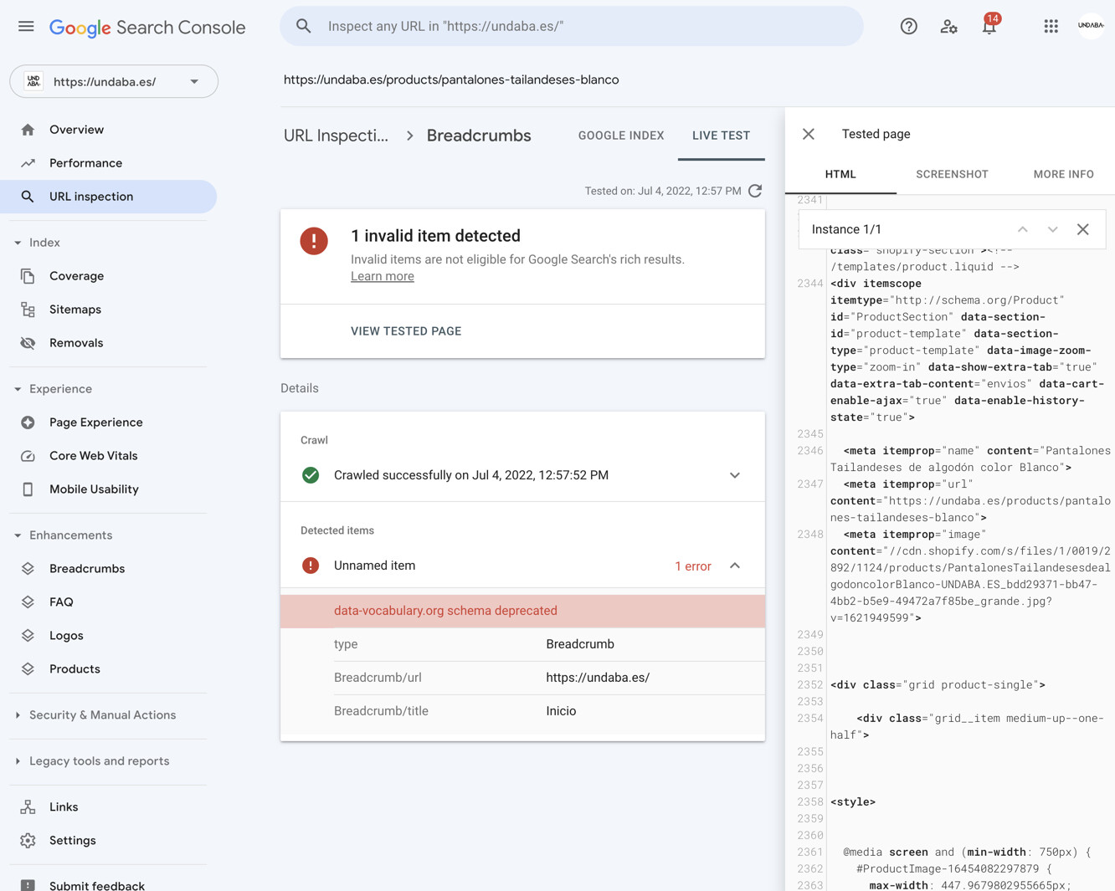Click the View Tested Page button

(406, 331)
